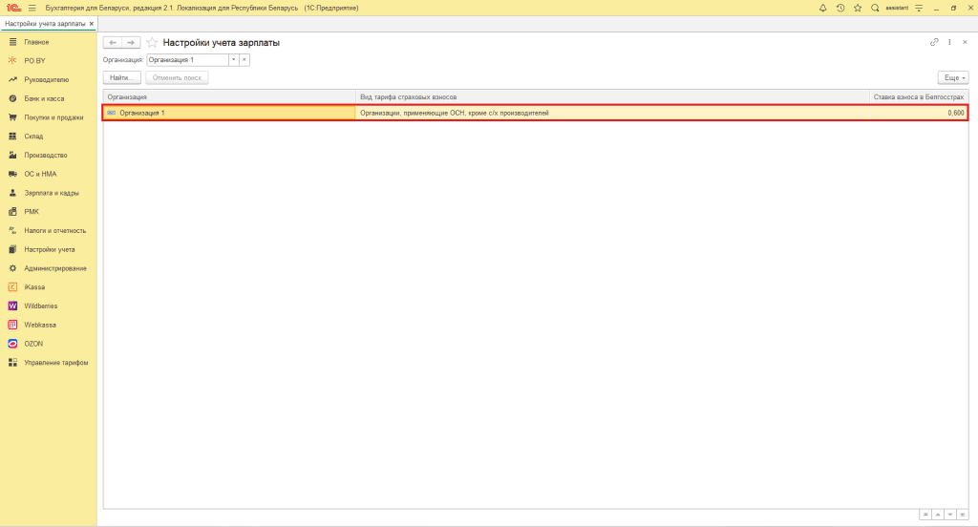Click the Настройки учета icon
This screenshot has width=978, height=527.
(12, 249)
